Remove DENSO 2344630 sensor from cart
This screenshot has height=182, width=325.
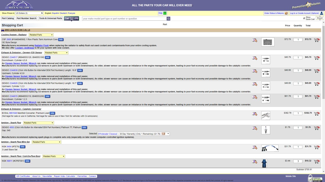(x=317, y=71)
